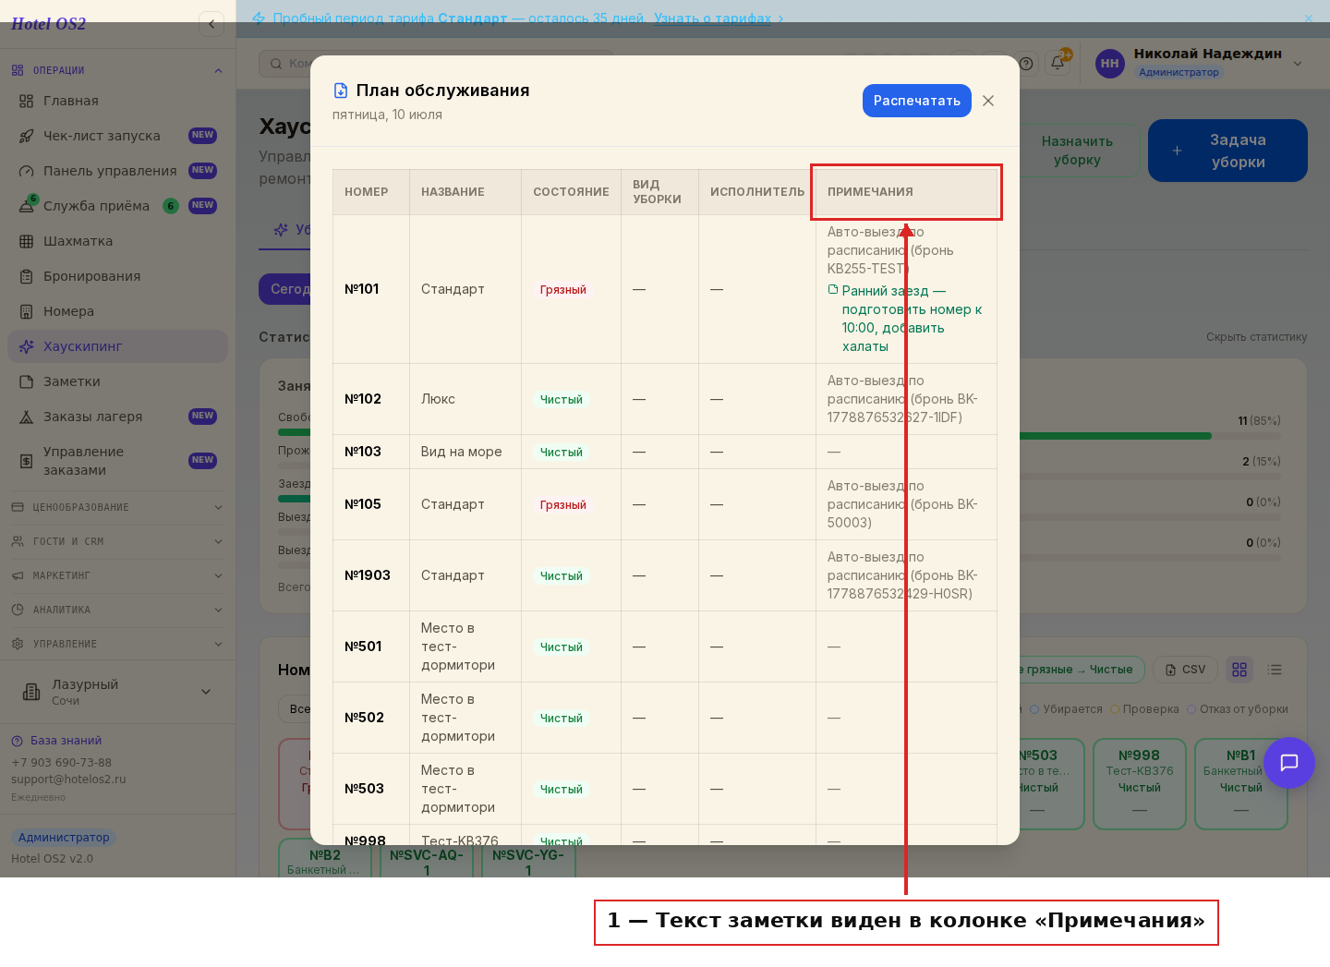Expand the Управление section
Image resolution: width=1330 pixels, height=967 pixels.
[117, 644]
